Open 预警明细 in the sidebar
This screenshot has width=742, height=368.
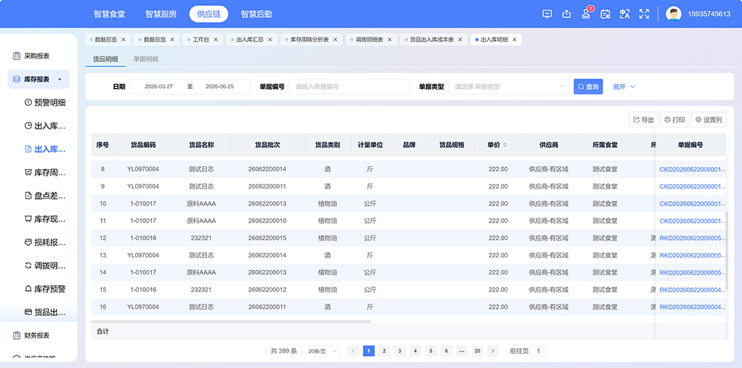45,102
